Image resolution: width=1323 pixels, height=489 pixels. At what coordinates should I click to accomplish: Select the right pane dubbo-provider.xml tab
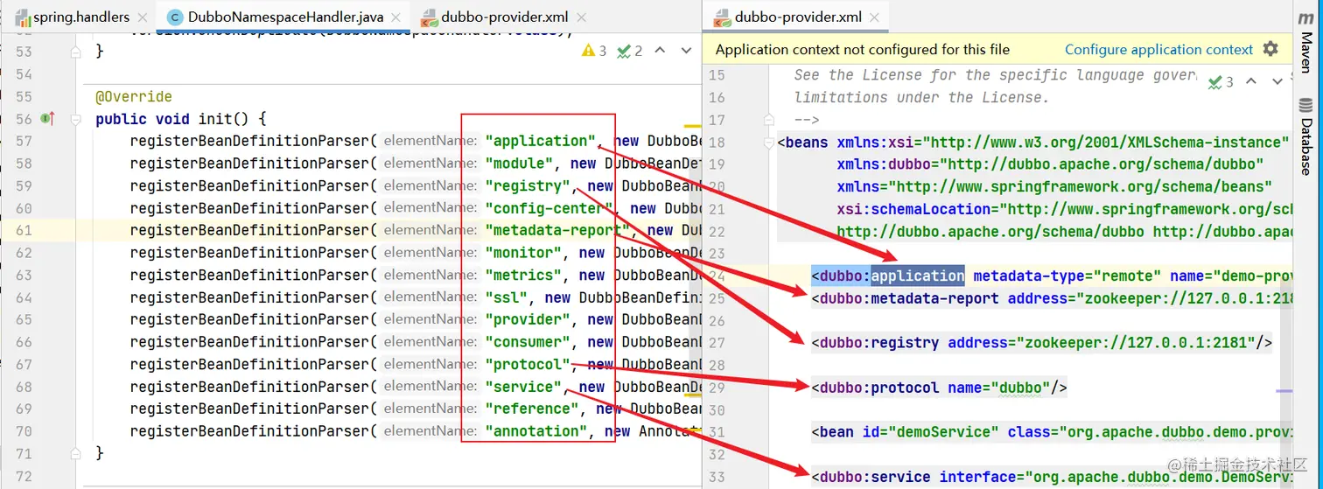click(x=797, y=17)
